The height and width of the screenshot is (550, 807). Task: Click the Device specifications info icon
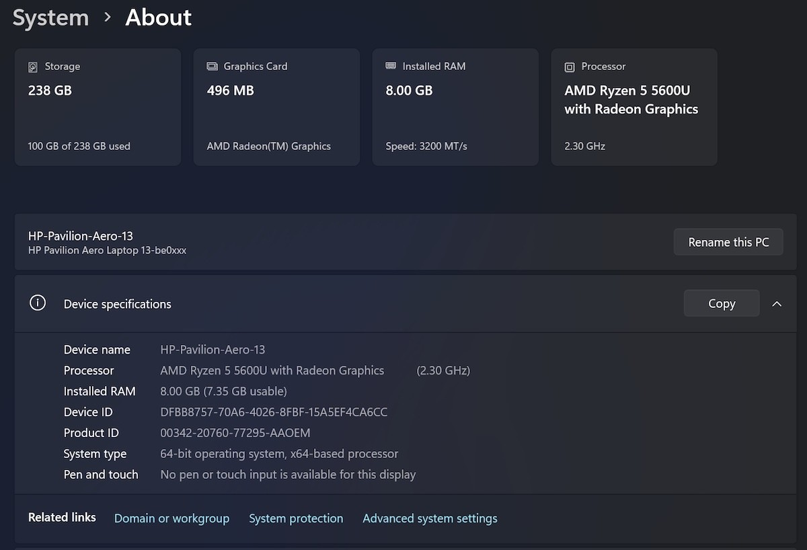[x=38, y=303]
